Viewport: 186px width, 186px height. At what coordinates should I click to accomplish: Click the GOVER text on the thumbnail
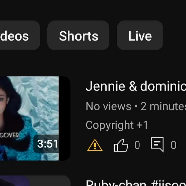[x=9, y=135]
